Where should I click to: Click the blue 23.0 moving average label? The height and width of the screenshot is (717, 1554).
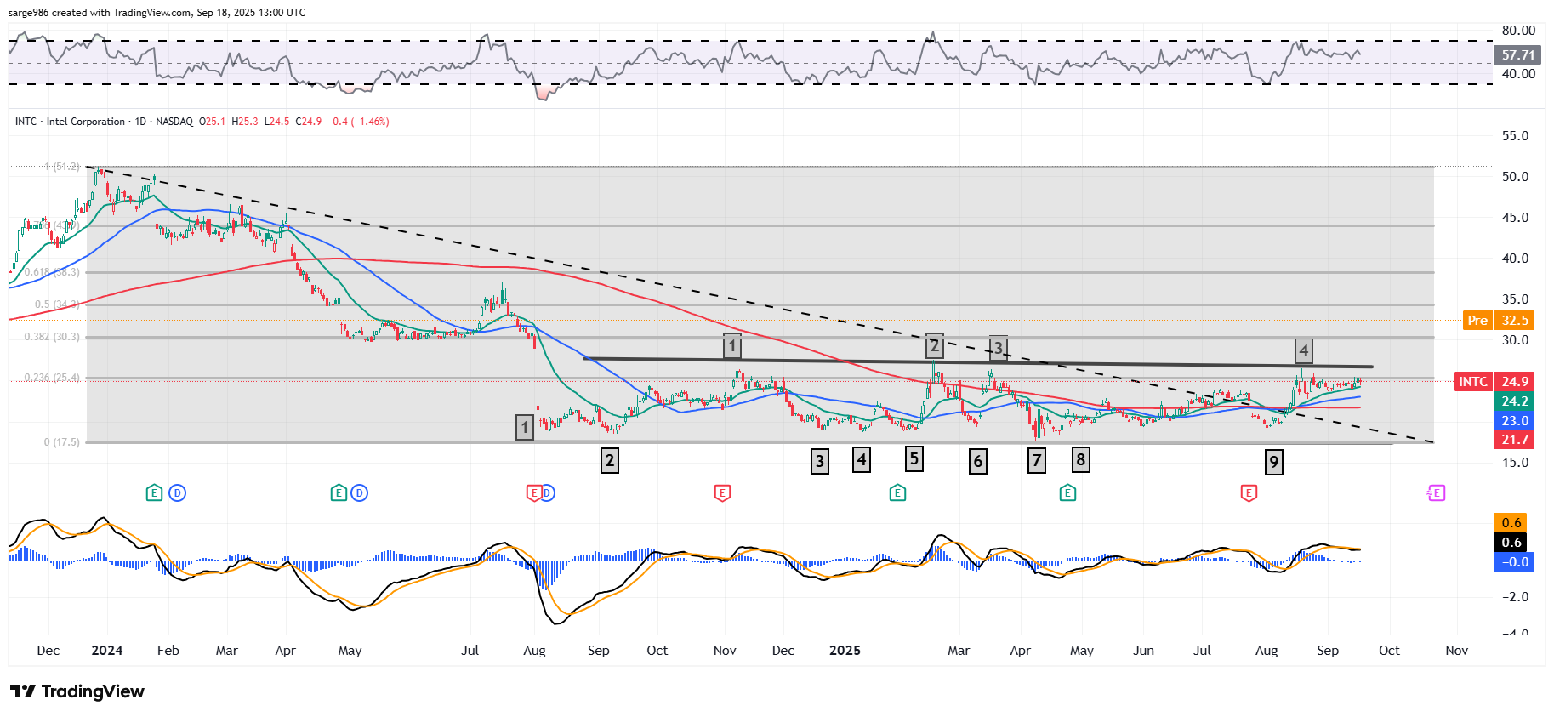(1514, 421)
